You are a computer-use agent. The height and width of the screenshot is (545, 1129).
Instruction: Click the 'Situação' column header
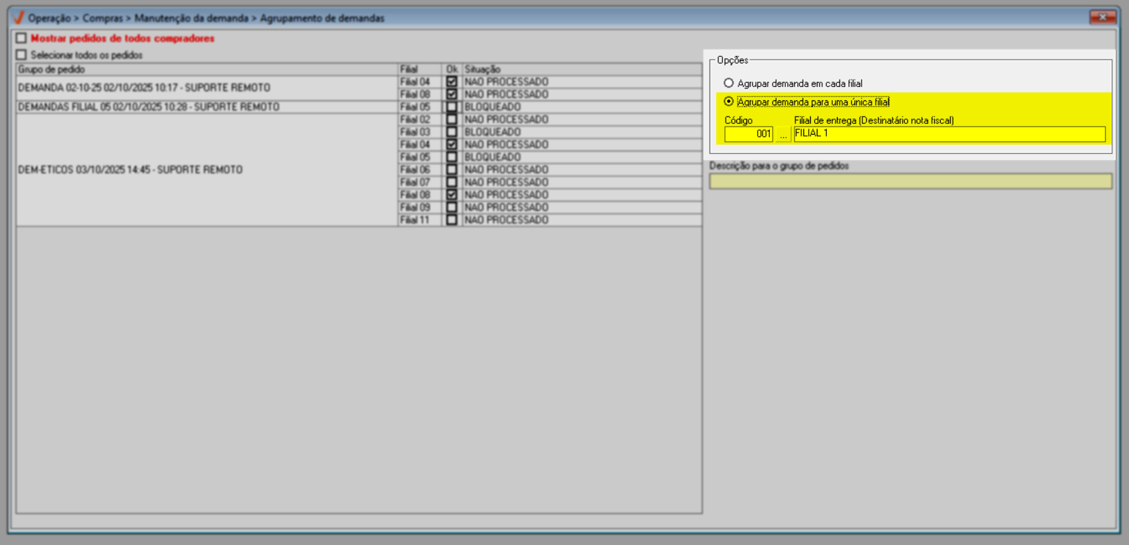(582, 70)
